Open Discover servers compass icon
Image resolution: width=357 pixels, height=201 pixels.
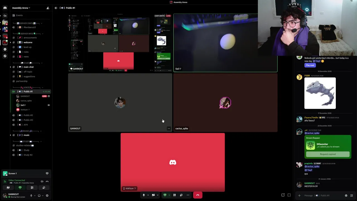[x=5, y=56]
